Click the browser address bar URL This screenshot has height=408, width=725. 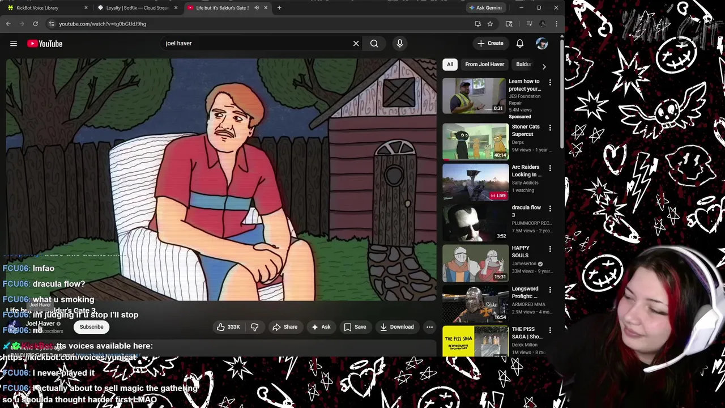(x=103, y=24)
